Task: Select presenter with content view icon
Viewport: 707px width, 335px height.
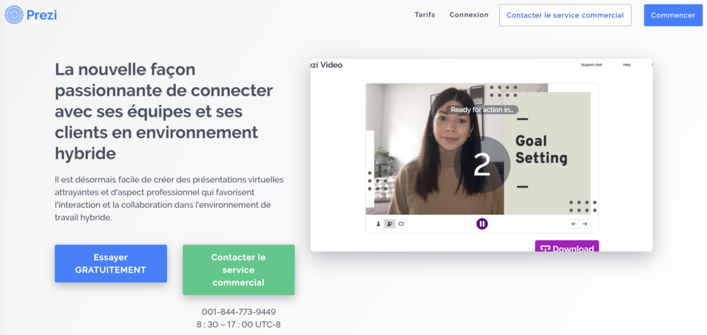Action: point(389,224)
